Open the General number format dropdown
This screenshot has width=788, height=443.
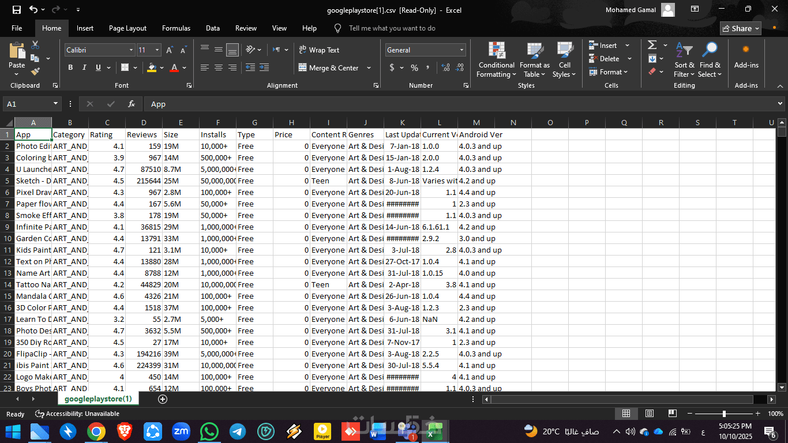(x=461, y=50)
